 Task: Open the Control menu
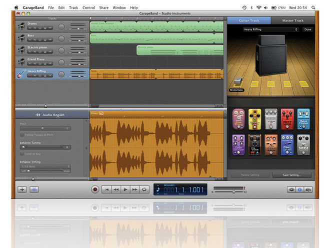[x=88, y=8]
